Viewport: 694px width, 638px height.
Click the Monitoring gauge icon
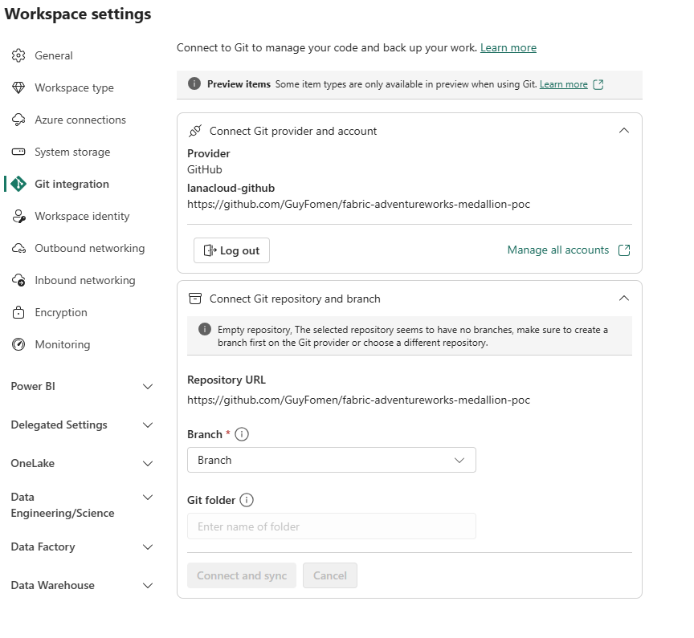pyautogui.click(x=18, y=344)
